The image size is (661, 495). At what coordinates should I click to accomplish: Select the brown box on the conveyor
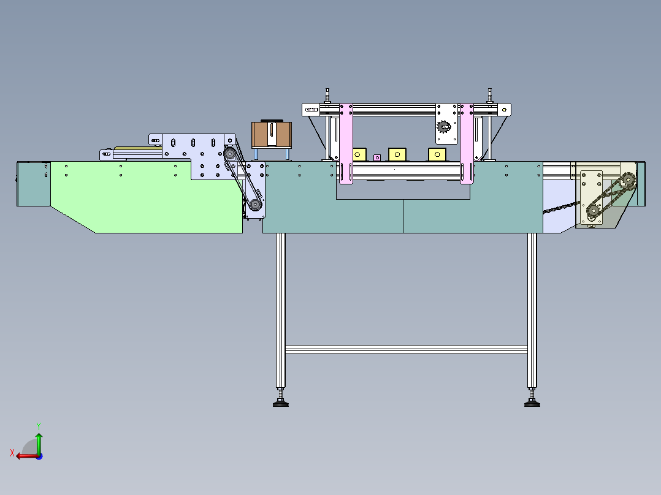272,135
